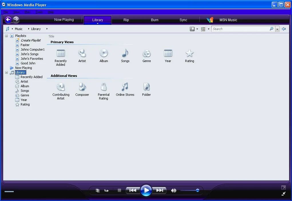
Task: Open the Album disc icon in Primary Views
Action: click(x=104, y=53)
